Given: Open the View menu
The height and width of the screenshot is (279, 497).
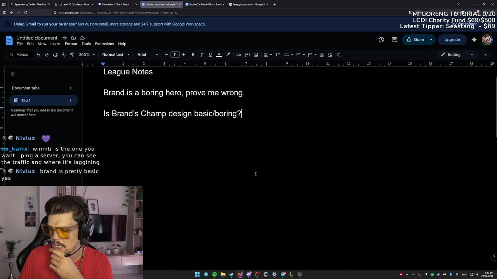Looking at the screenshot, I should coord(42,44).
